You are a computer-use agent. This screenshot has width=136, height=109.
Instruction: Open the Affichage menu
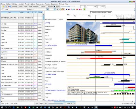(14, 4)
